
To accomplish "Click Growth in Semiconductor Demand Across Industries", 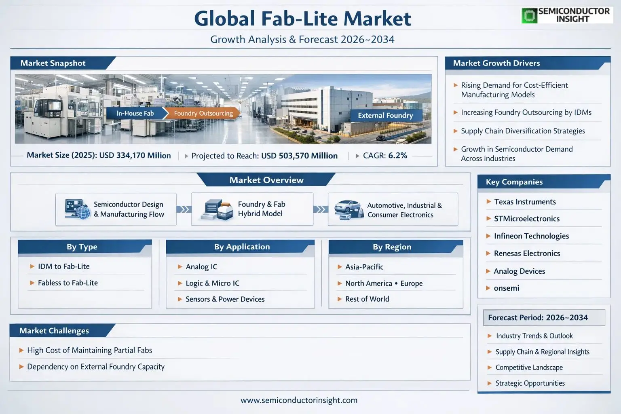I will [517, 154].
